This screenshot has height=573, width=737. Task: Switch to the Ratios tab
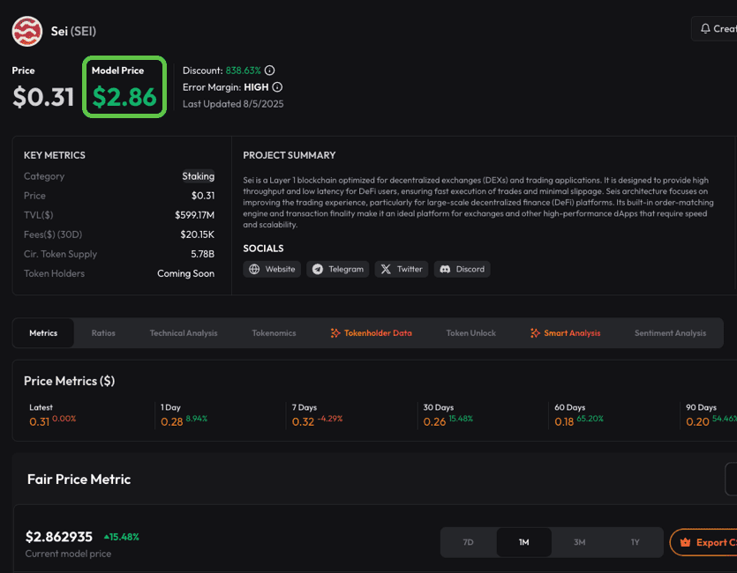(103, 333)
